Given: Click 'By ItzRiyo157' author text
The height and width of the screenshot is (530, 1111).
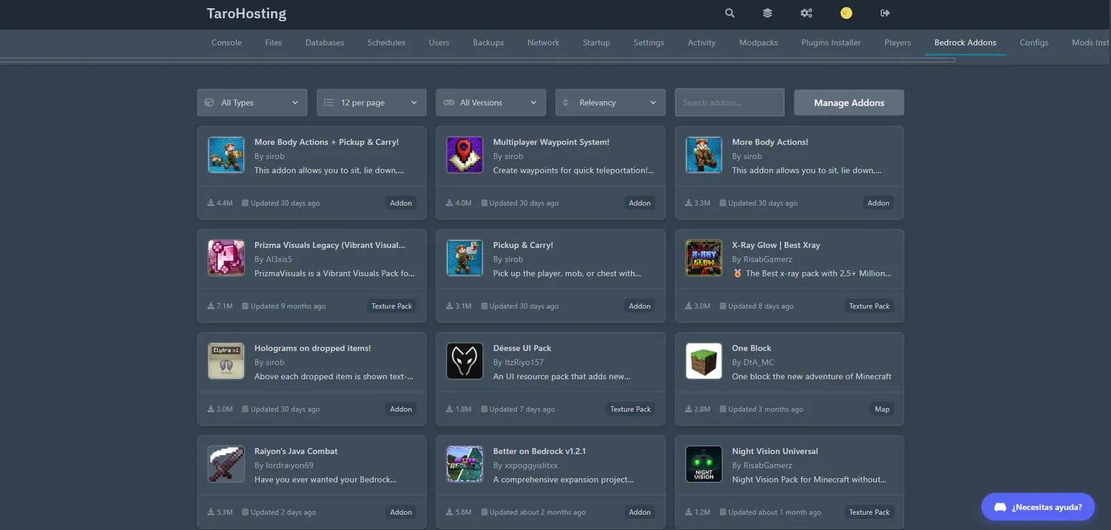Looking at the screenshot, I should coord(519,362).
